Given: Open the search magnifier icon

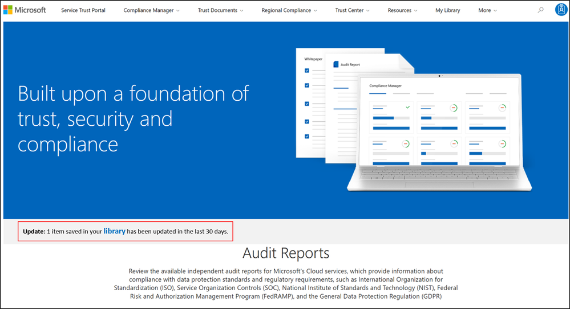Looking at the screenshot, I should (540, 10).
